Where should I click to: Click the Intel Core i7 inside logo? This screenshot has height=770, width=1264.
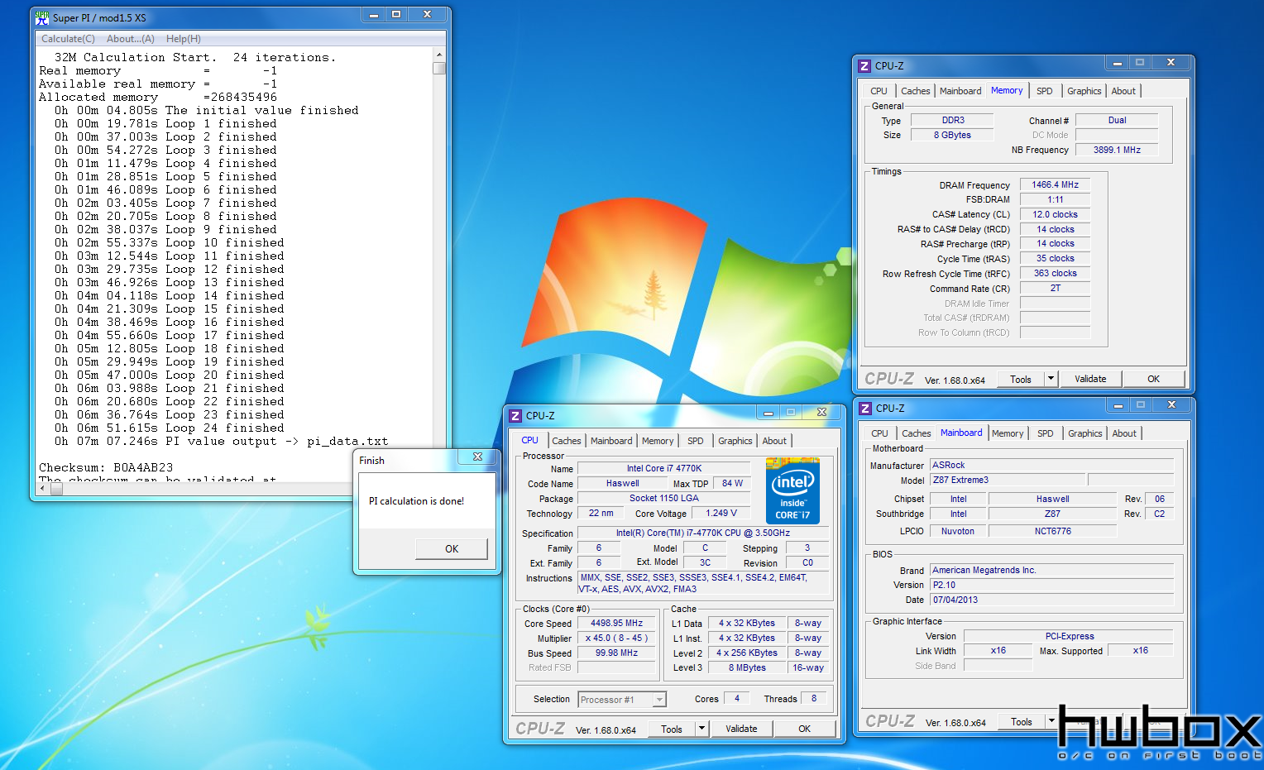click(x=792, y=490)
